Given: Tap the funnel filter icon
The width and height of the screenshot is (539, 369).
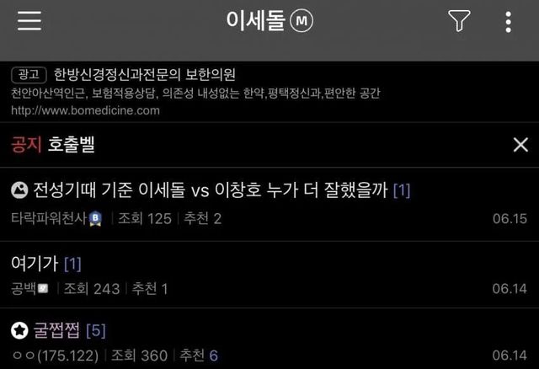Looking at the screenshot, I should click(x=459, y=20).
